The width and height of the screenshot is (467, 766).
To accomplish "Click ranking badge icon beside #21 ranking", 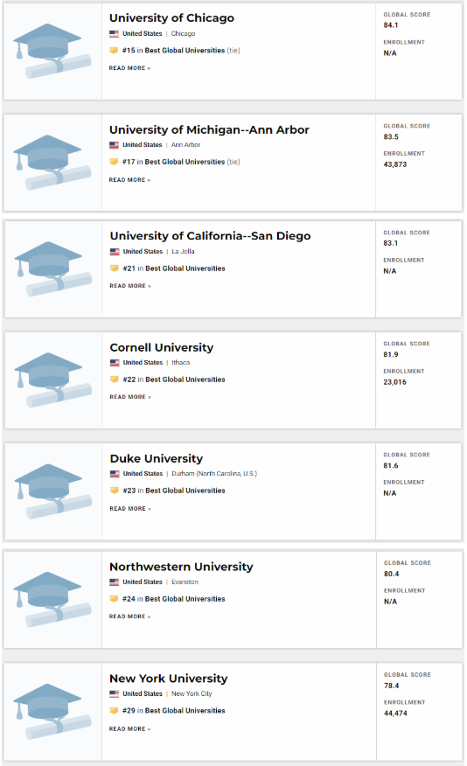I will click(x=115, y=268).
